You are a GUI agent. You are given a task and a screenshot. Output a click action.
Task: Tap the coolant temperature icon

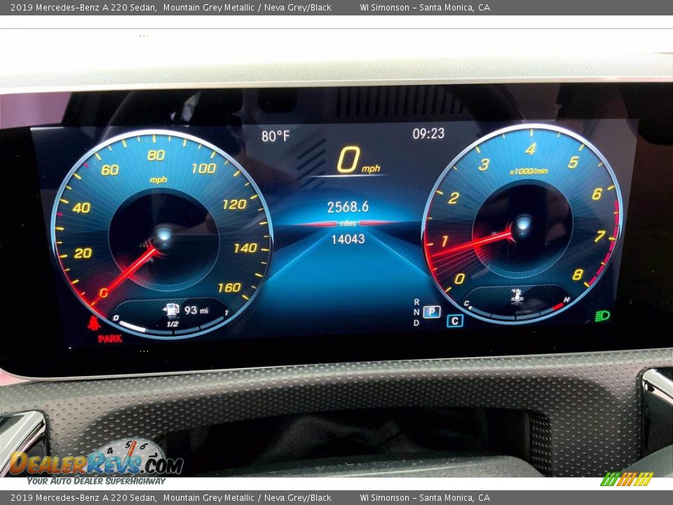(x=517, y=296)
